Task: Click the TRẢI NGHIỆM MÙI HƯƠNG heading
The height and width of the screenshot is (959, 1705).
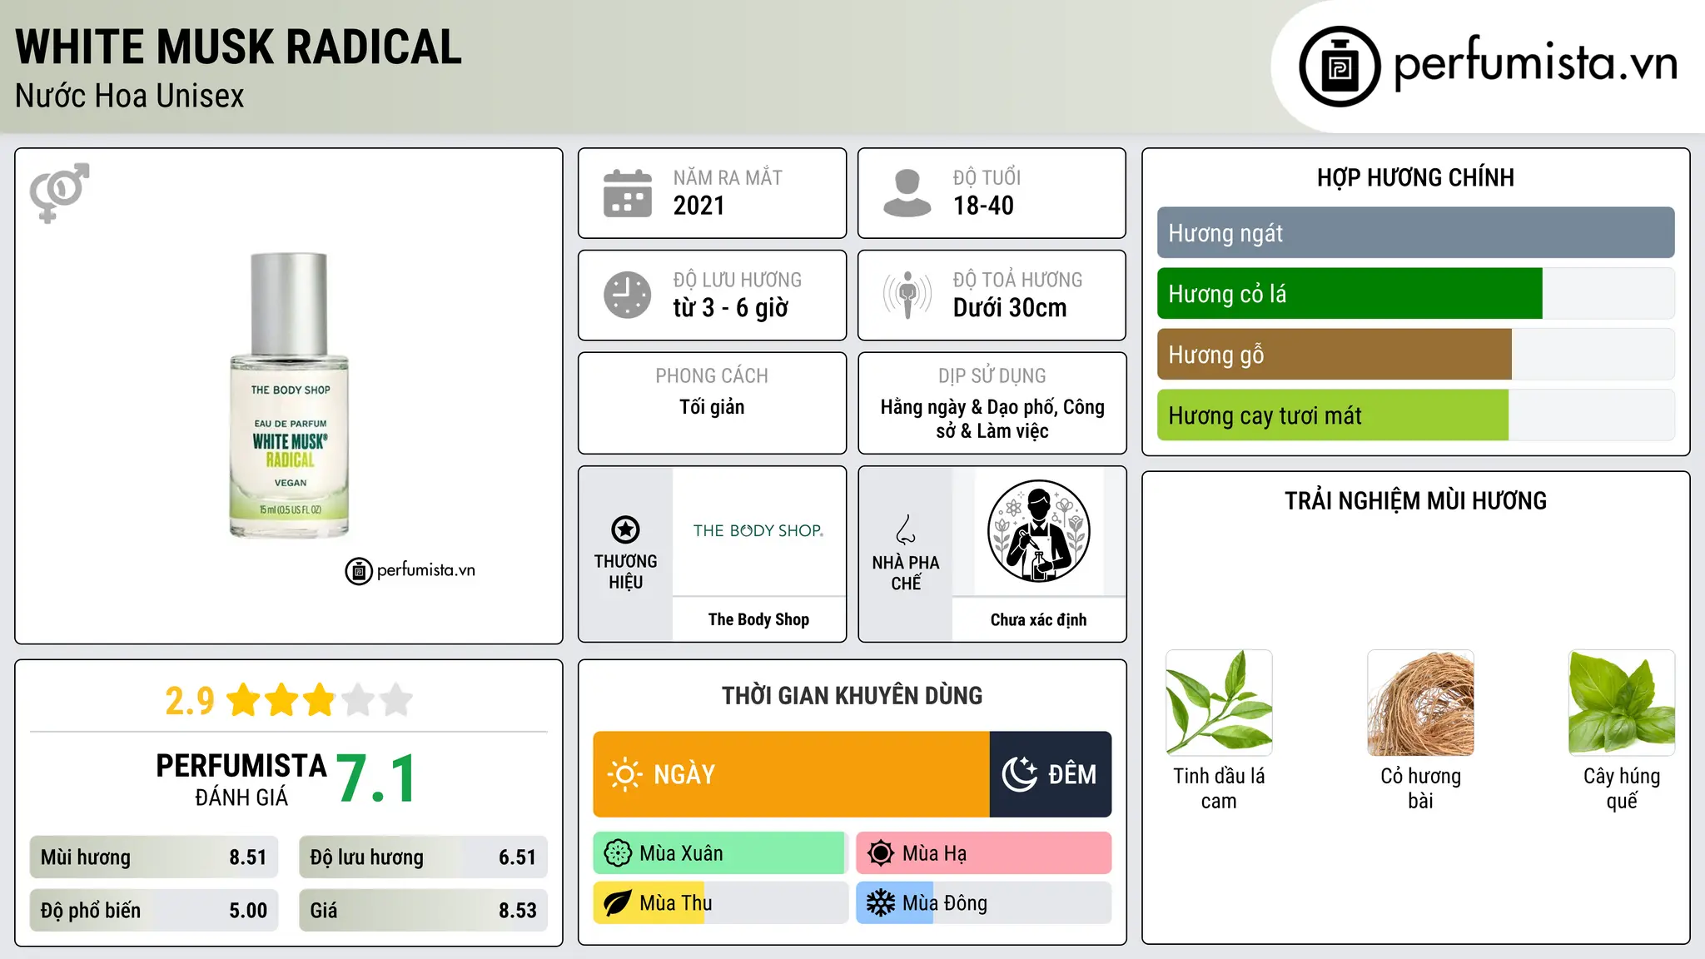Action: click(x=1415, y=501)
